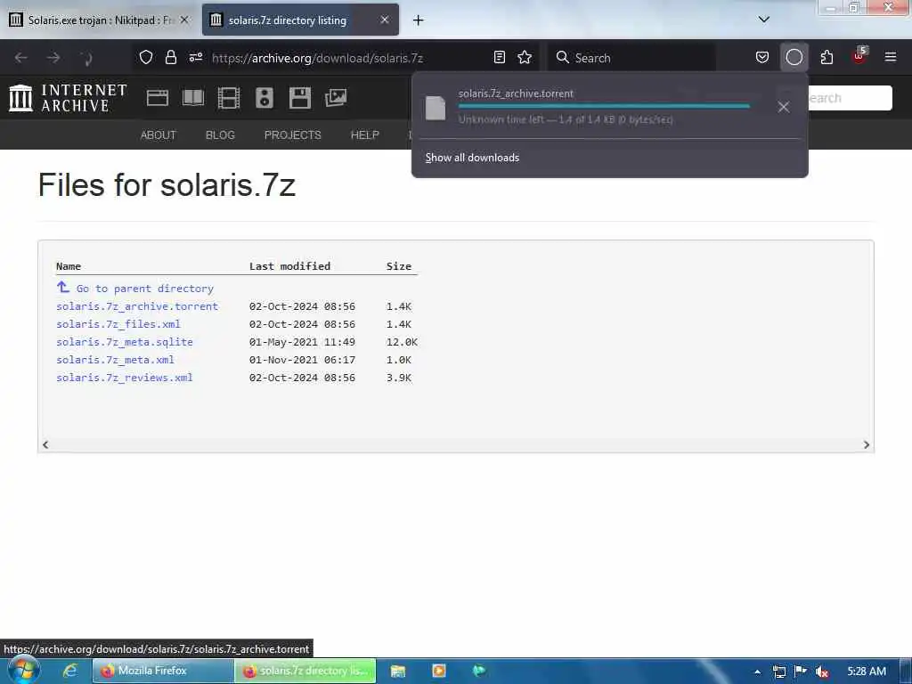Click the network tray icon
This screenshot has width=912, height=684.
[x=778, y=672]
